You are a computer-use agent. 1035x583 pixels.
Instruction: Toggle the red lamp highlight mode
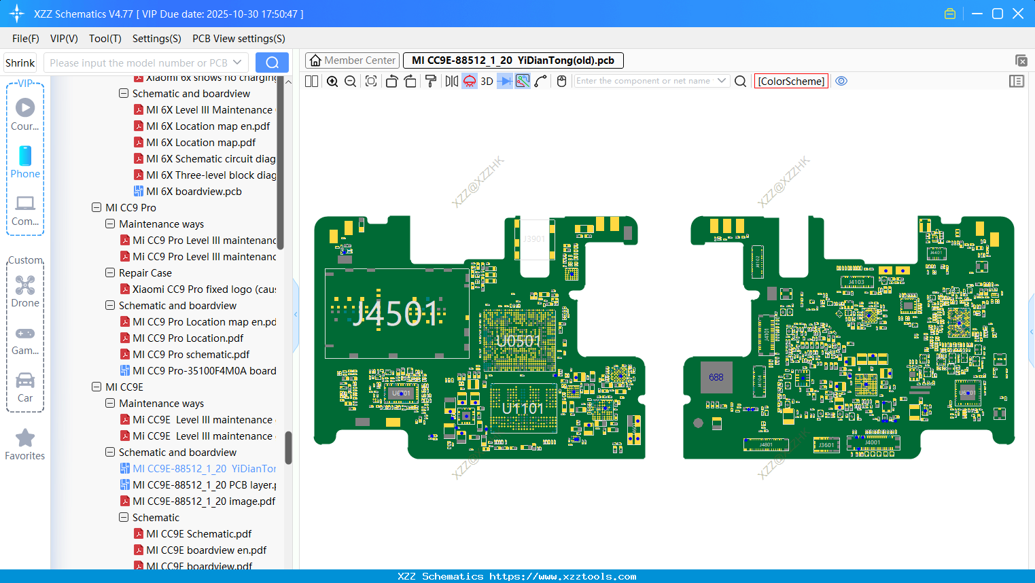(469, 81)
